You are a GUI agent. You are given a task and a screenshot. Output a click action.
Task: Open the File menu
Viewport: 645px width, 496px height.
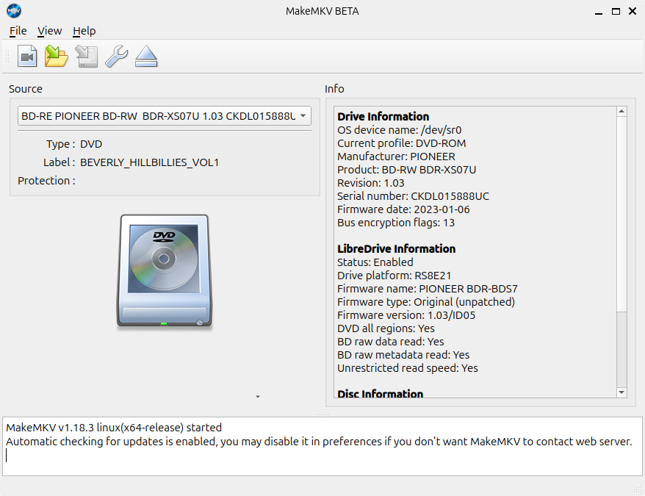pyautogui.click(x=18, y=31)
